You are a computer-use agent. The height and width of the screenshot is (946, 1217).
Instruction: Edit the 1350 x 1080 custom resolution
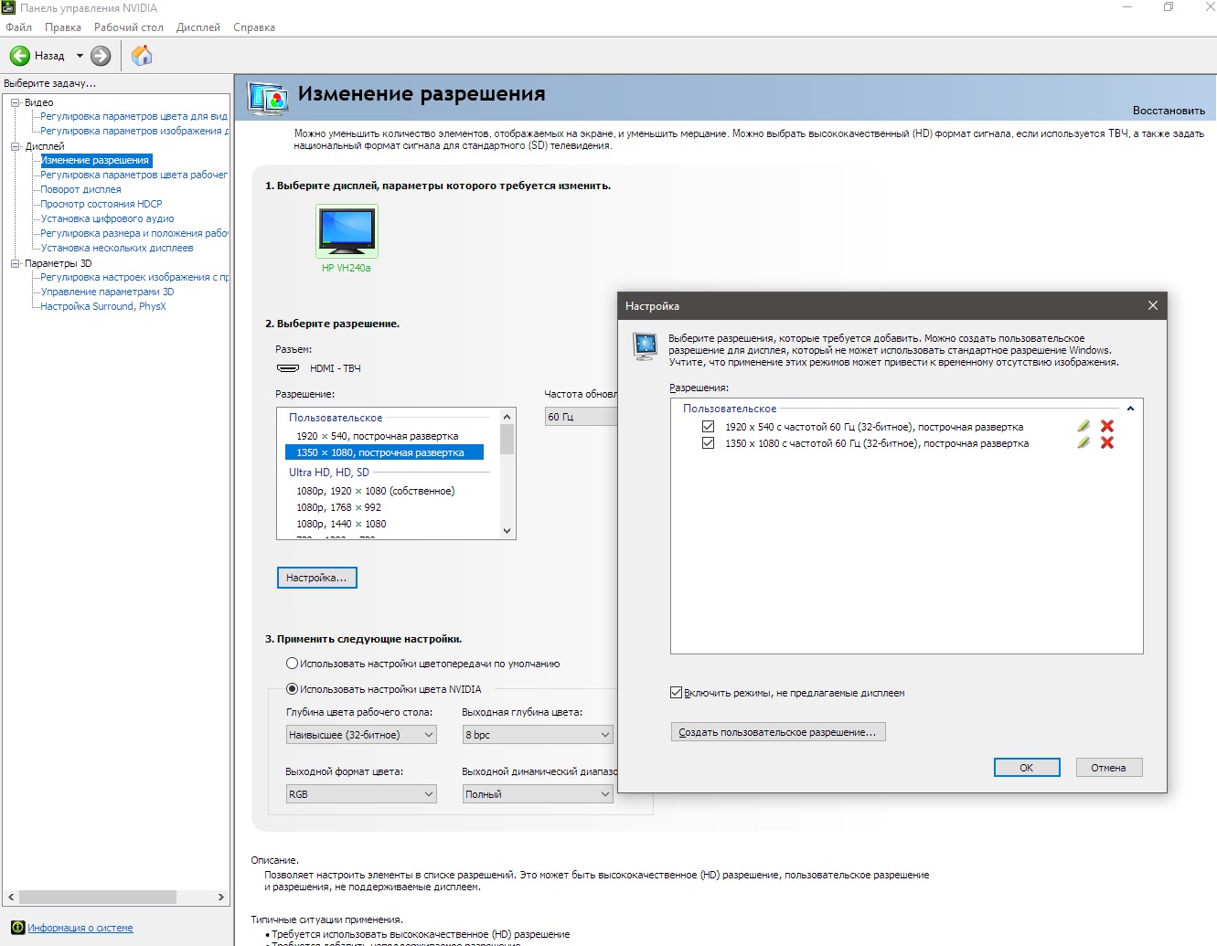coord(1084,442)
